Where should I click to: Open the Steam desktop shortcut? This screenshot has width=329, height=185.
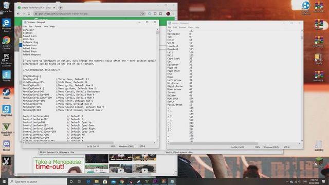pyautogui.click(x=6, y=94)
